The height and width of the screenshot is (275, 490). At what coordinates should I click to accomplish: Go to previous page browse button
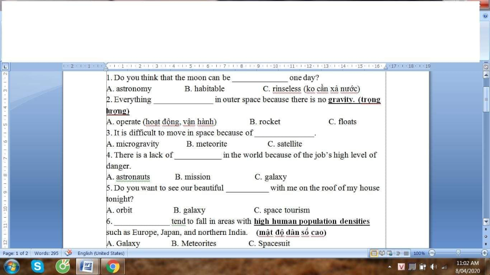[486, 229]
